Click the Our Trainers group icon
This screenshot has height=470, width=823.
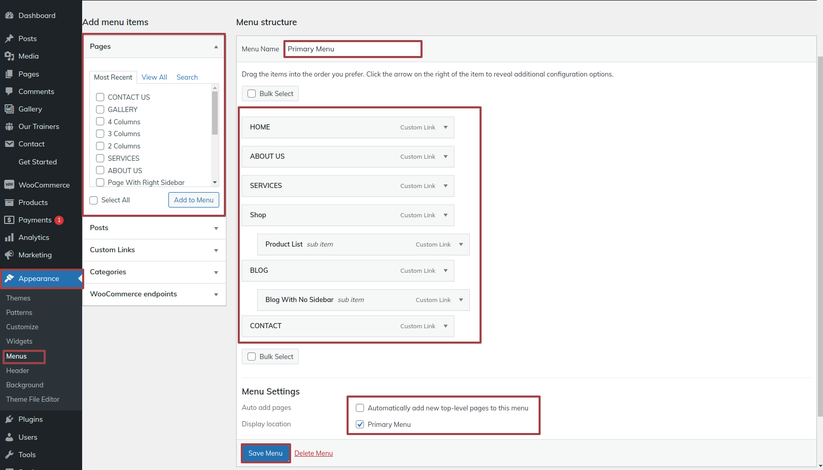click(x=9, y=126)
